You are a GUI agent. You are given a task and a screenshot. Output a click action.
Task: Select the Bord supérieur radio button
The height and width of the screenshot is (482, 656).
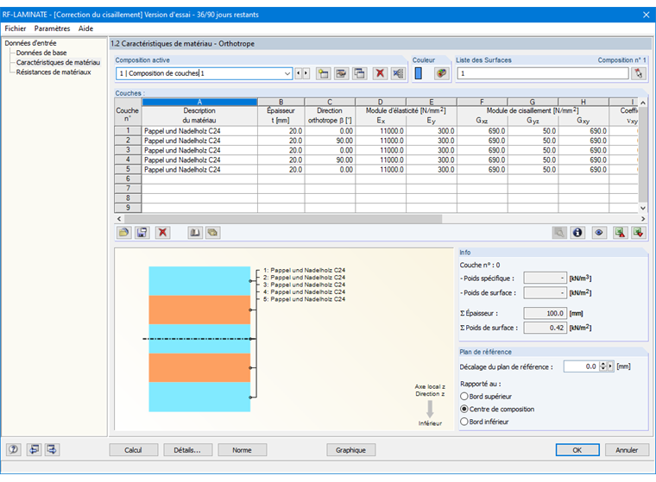[x=466, y=396]
